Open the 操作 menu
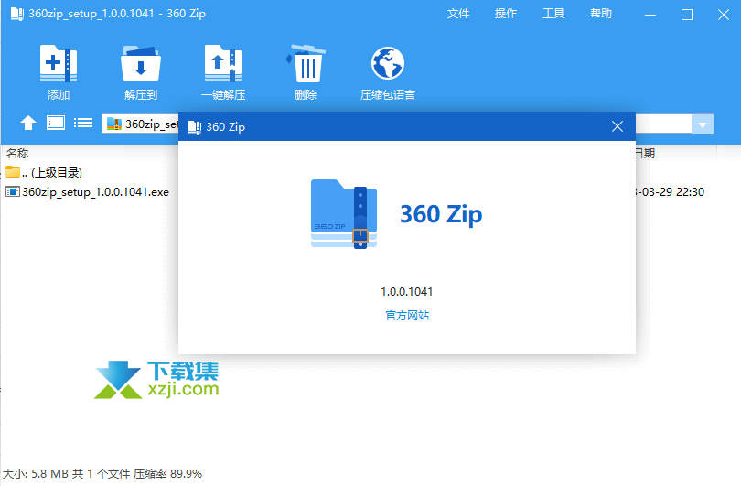This screenshot has height=486, width=741. coord(506,14)
